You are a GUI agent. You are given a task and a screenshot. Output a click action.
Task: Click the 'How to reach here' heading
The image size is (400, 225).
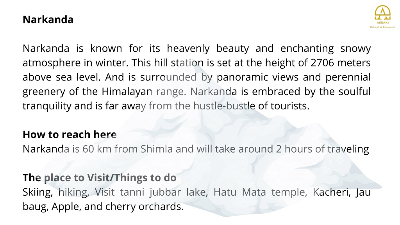70,134
